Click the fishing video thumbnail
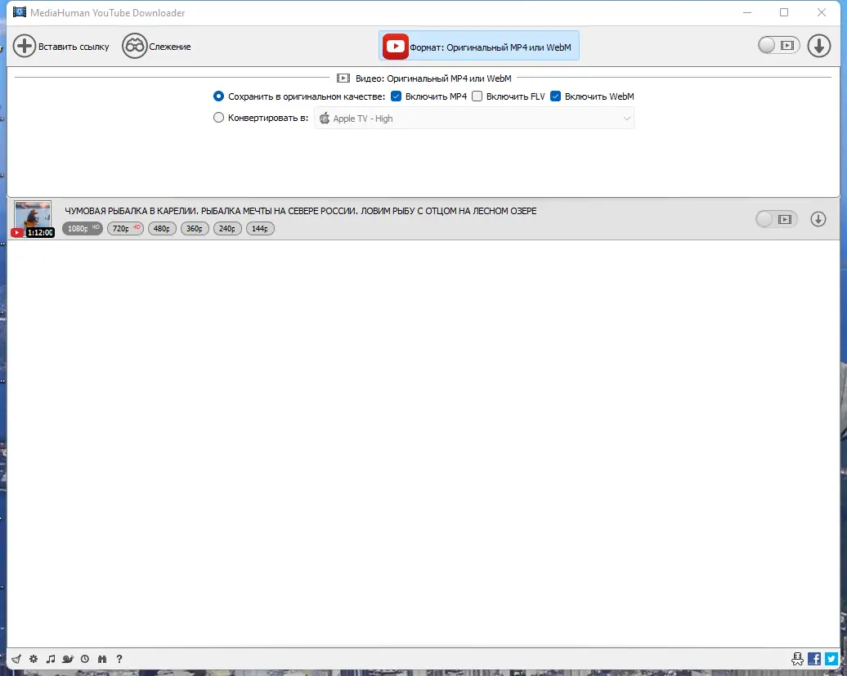This screenshot has width=847, height=676. [33, 218]
